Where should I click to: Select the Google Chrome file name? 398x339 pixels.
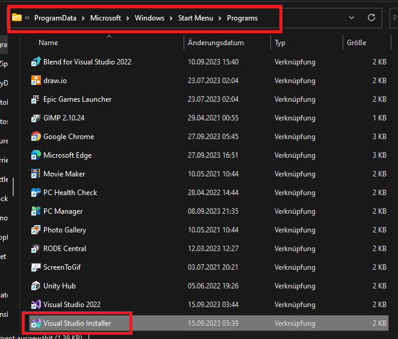(69, 137)
